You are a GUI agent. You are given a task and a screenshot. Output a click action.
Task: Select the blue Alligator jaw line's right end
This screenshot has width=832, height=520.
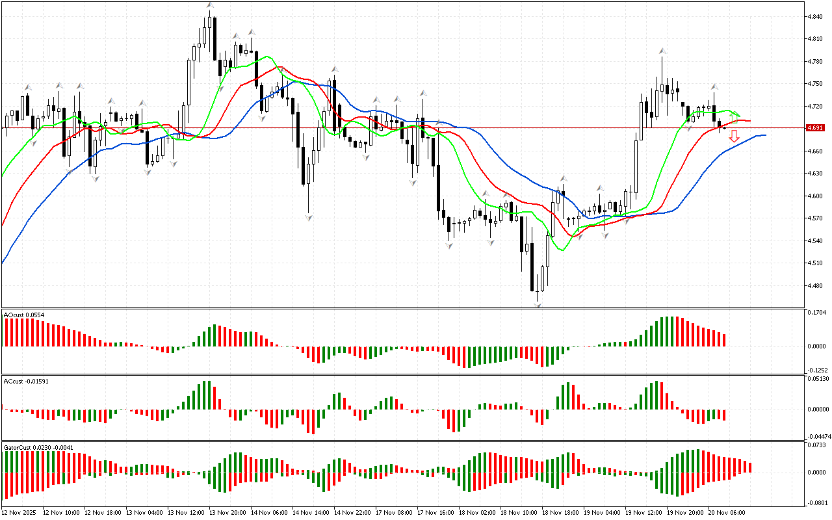pyautogui.click(x=764, y=135)
